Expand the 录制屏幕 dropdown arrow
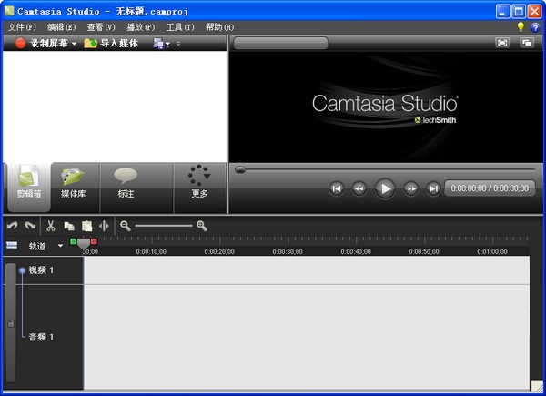Image resolution: width=546 pixels, height=396 pixels. 75,44
